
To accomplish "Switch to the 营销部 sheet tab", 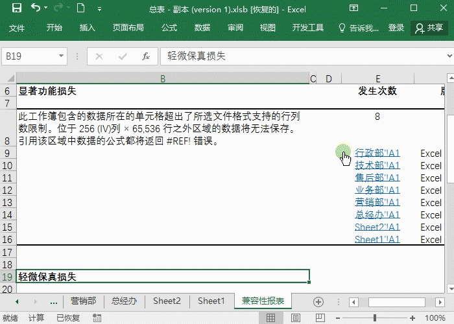I will [x=84, y=301].
